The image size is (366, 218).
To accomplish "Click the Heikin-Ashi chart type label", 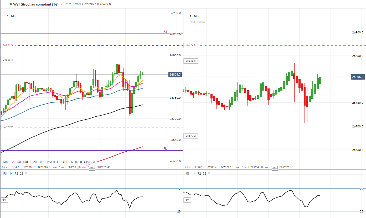I will [197, 22].
